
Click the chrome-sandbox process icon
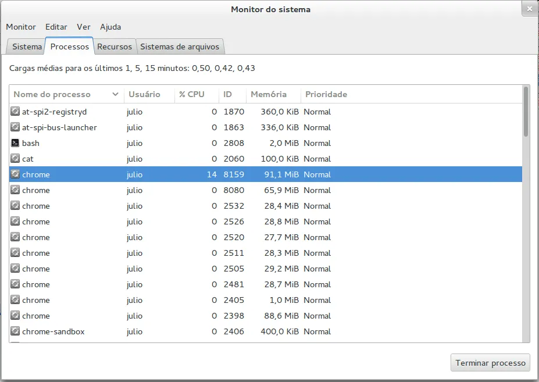[15, 331]
